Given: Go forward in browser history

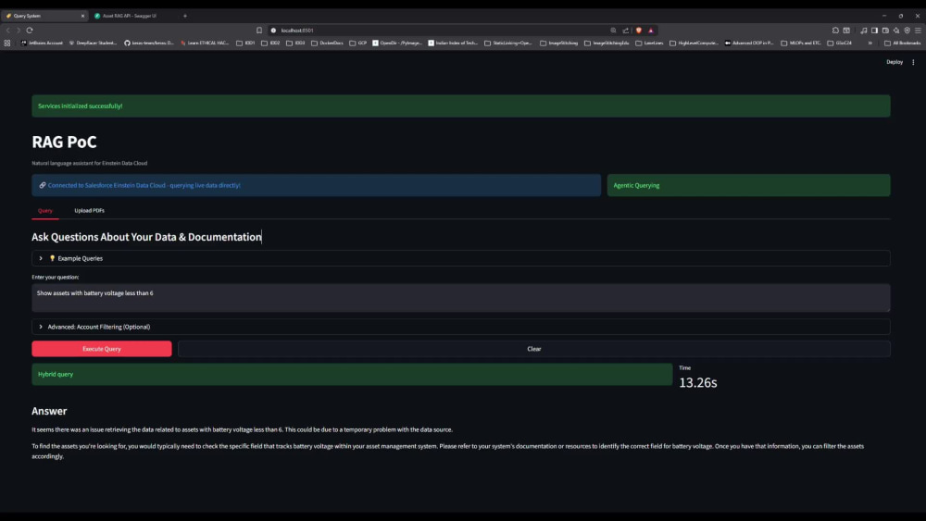Looking at the screenshot, I should 19,31.
